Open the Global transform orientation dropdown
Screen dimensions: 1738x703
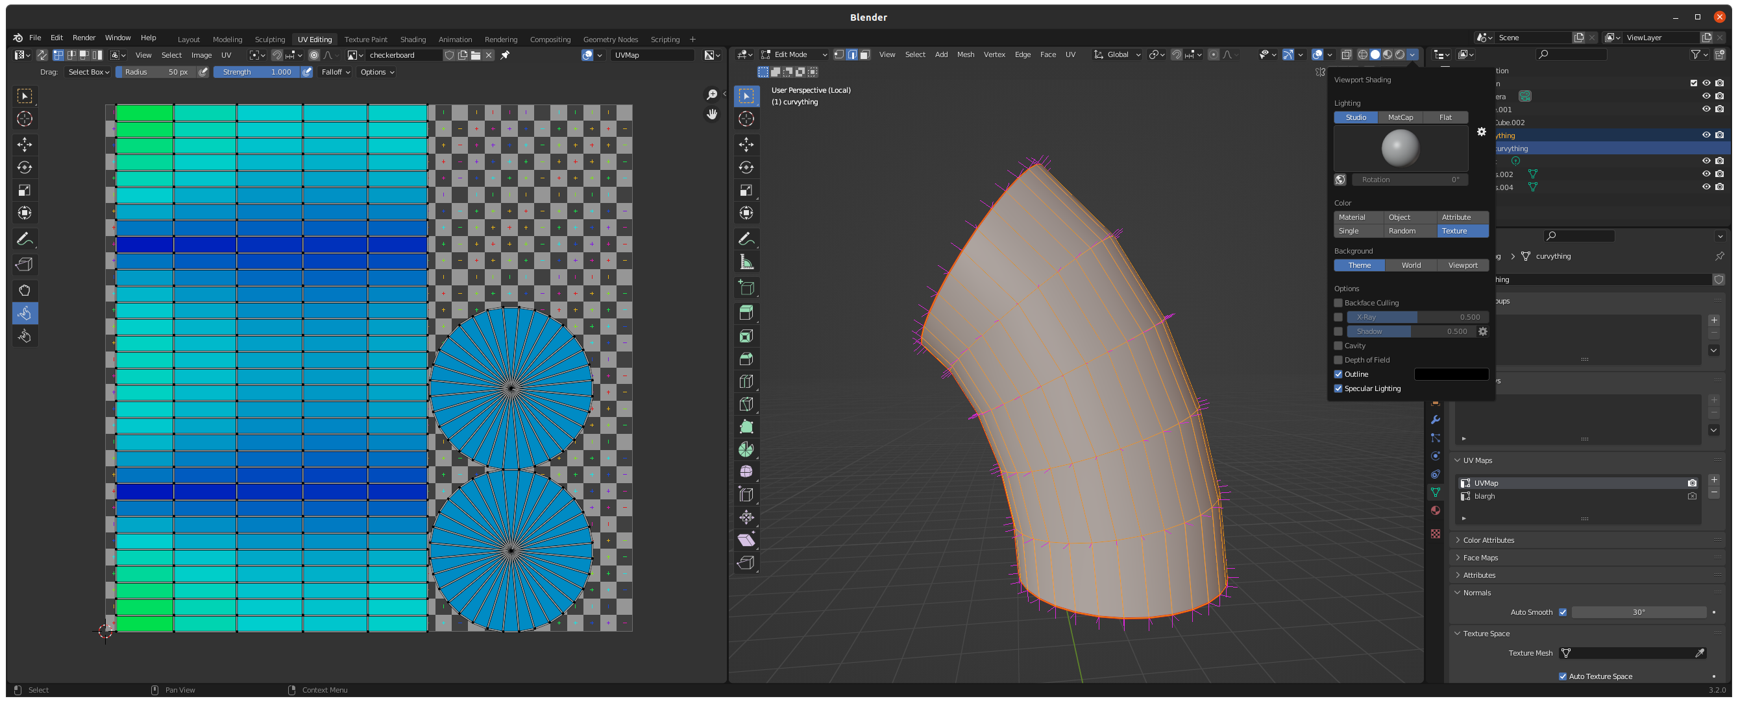point(1117,54)
